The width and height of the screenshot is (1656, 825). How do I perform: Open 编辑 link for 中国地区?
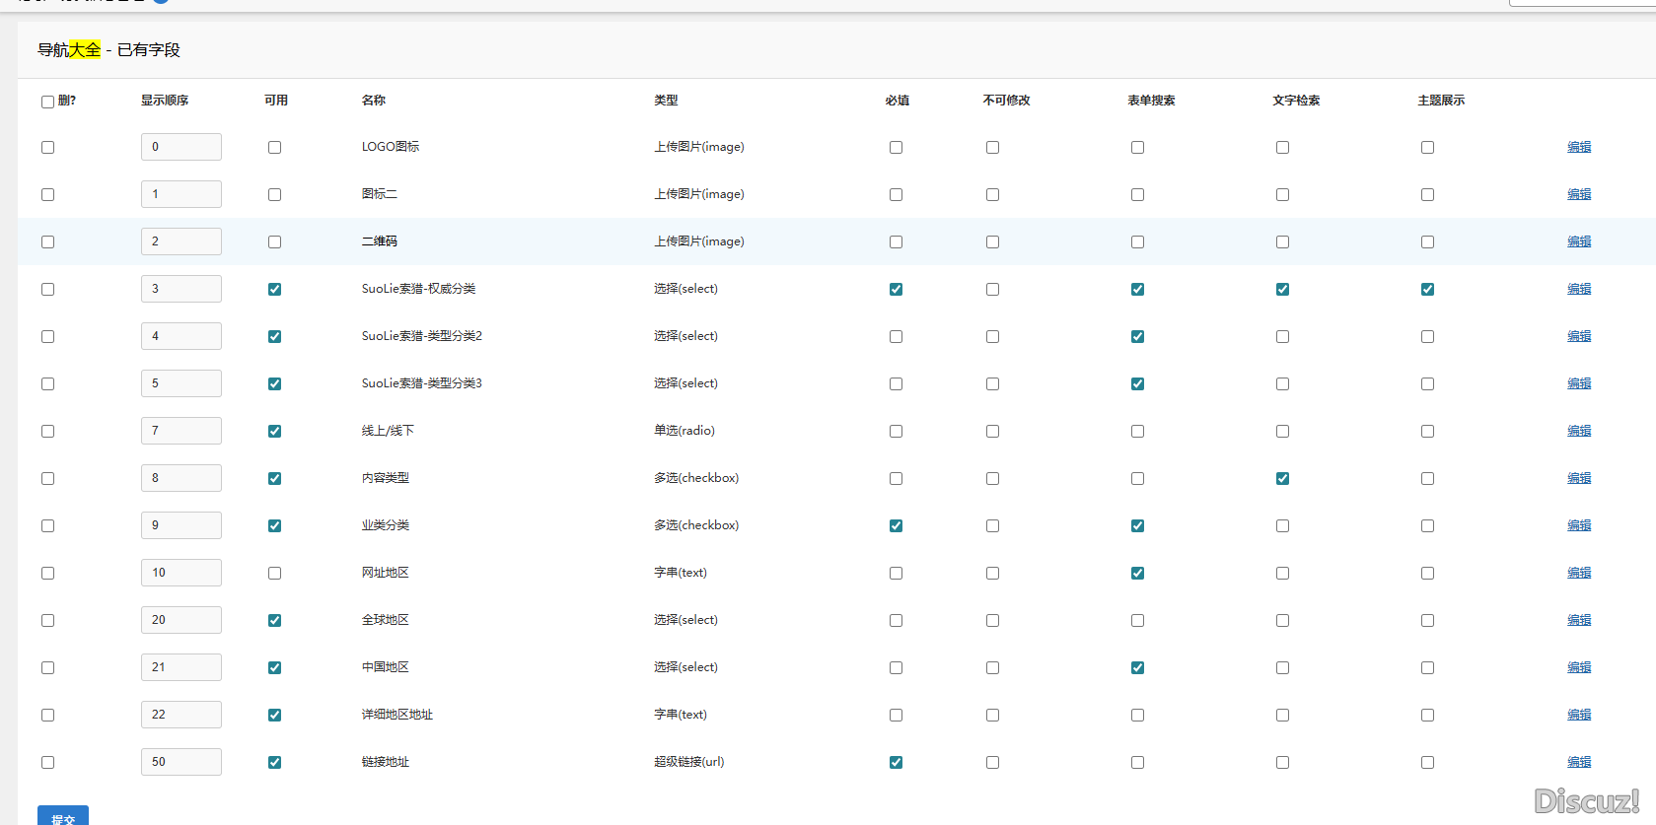click(1578, 667)
